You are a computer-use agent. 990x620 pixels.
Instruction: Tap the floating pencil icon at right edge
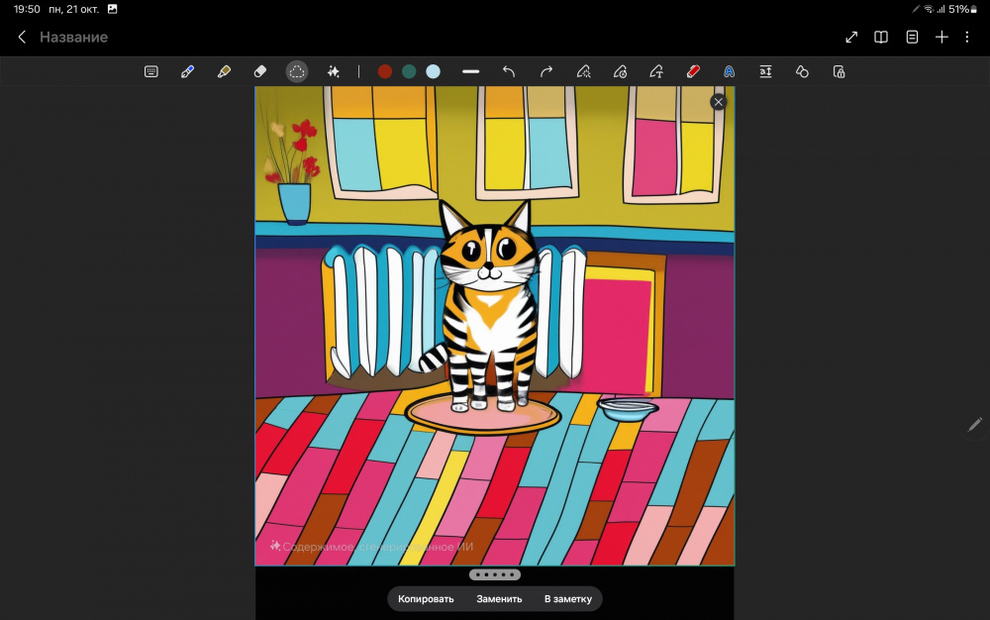[x=975, y=424]
